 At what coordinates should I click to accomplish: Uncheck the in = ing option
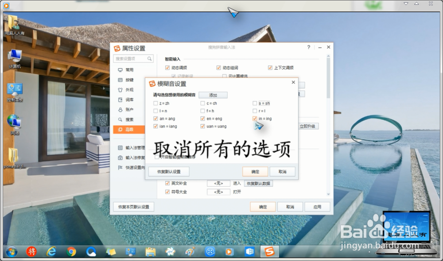(255, 119)
